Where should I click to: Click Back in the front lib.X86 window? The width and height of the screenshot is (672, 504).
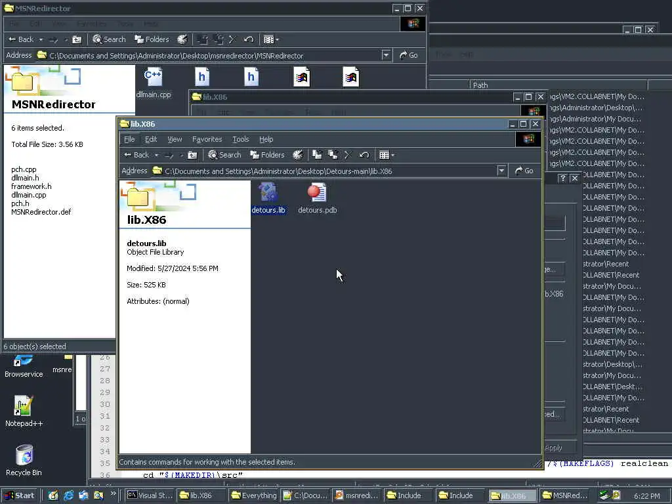point(136,155)
